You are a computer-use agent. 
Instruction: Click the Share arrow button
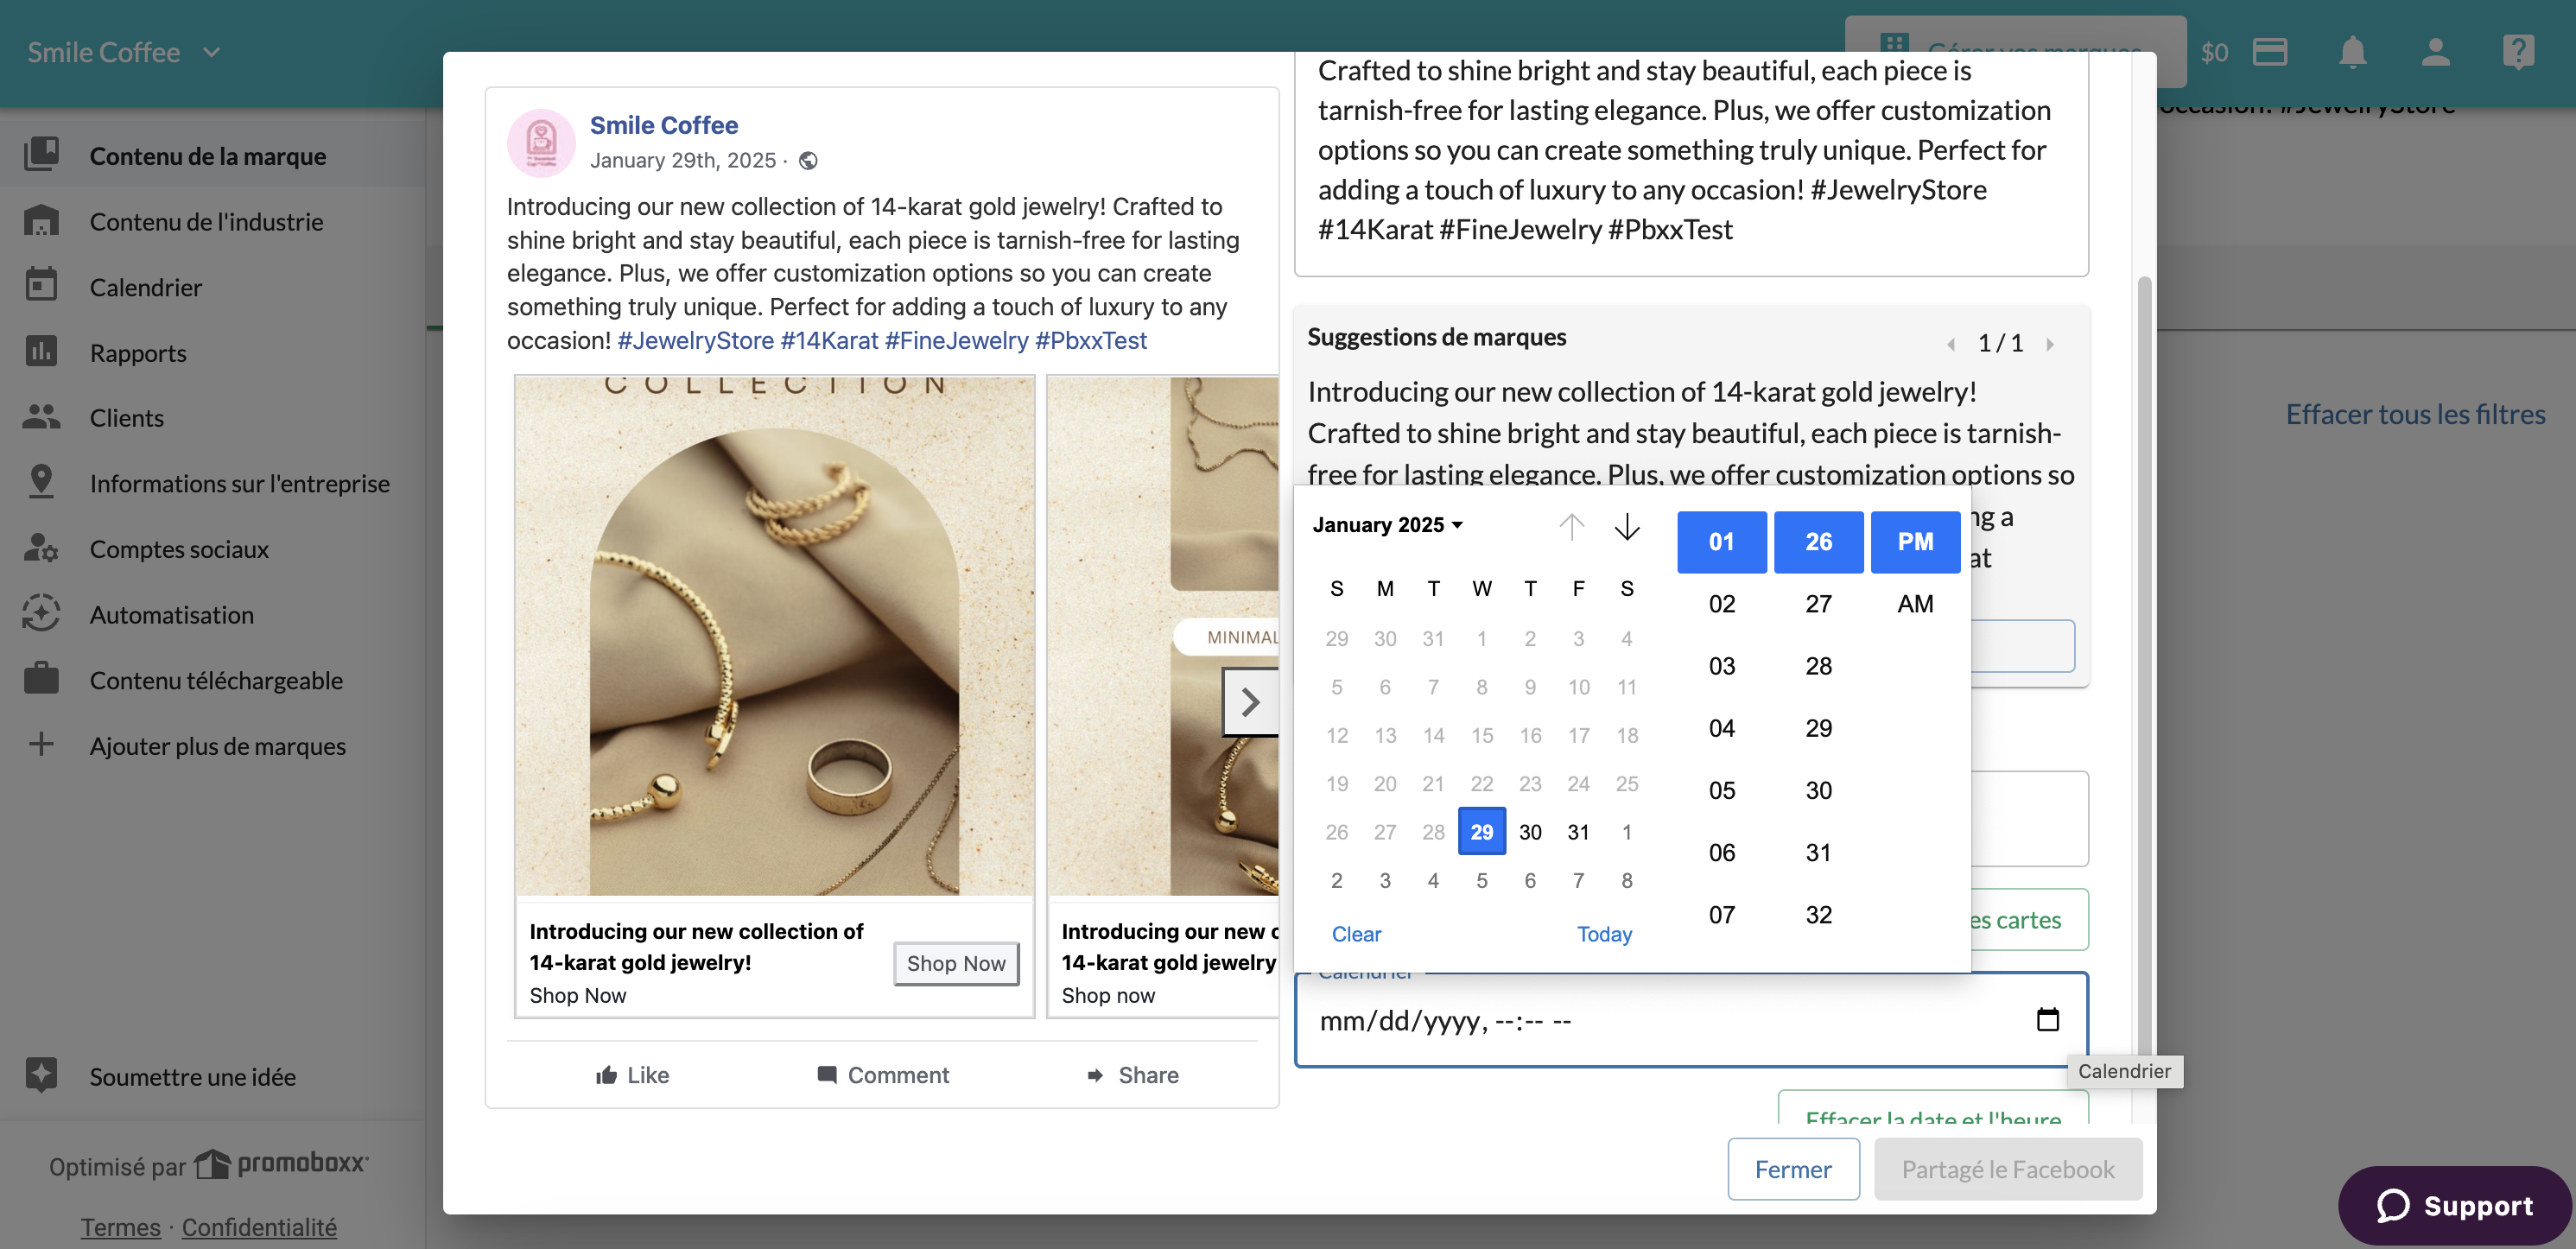point(1132,1075)
